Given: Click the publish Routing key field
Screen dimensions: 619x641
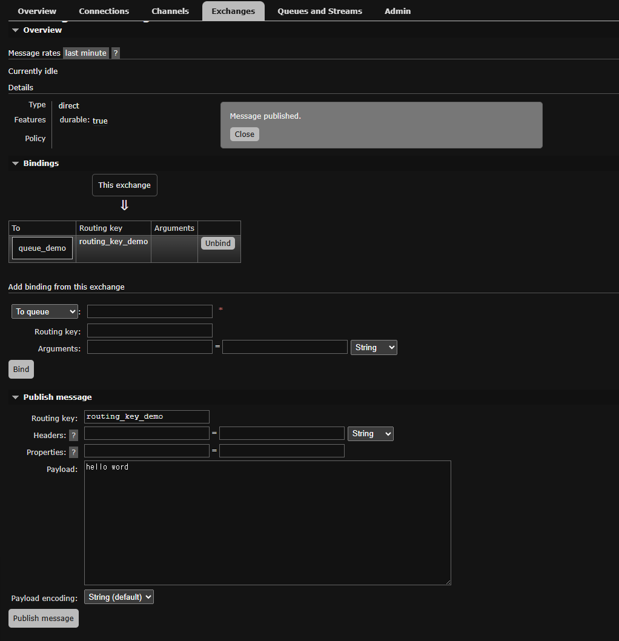Looking at the screenshot, I should tap(147, 417).
